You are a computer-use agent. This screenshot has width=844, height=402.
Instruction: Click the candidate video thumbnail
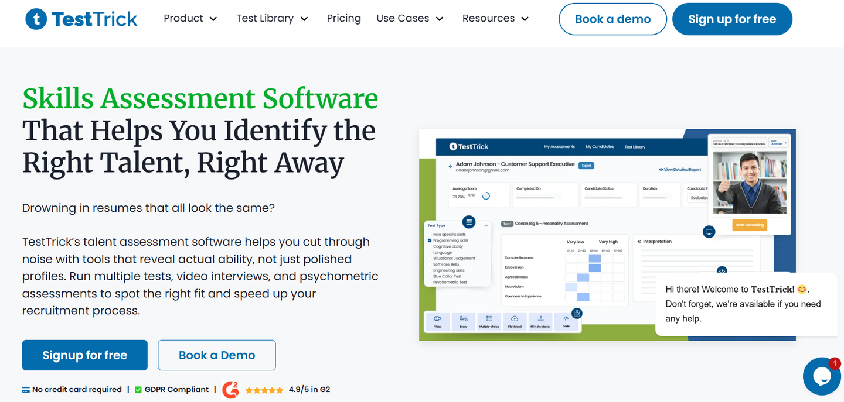coord(750,183)
